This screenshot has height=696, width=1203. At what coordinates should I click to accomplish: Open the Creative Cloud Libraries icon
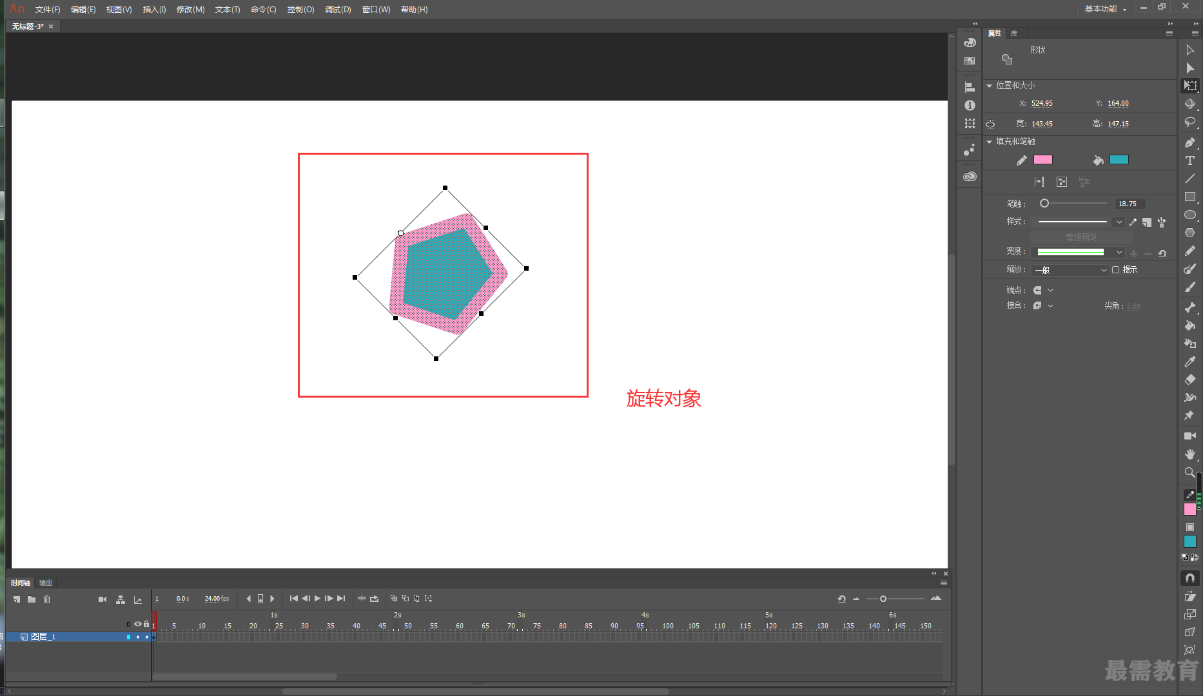click(970, 177)
